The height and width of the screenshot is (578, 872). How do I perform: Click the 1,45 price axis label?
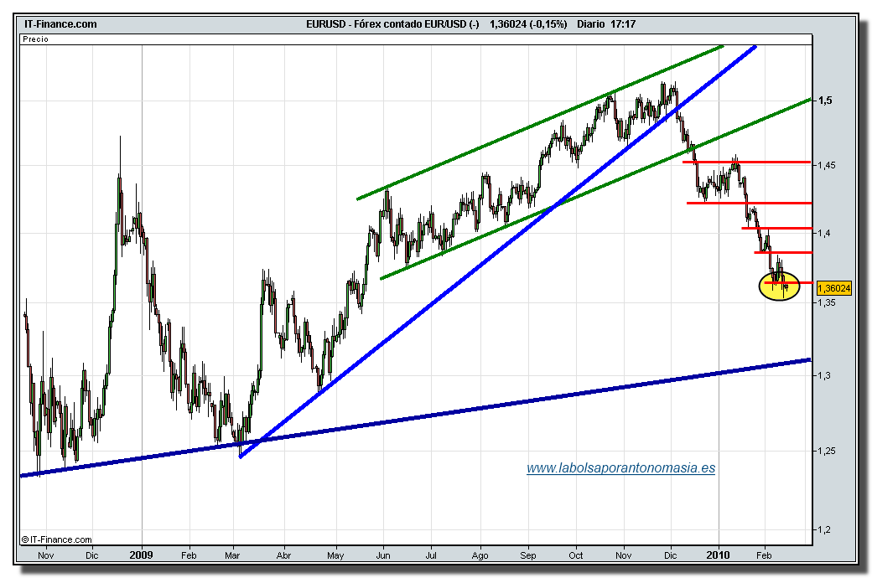pyautogui.click(x=826, y=165)
